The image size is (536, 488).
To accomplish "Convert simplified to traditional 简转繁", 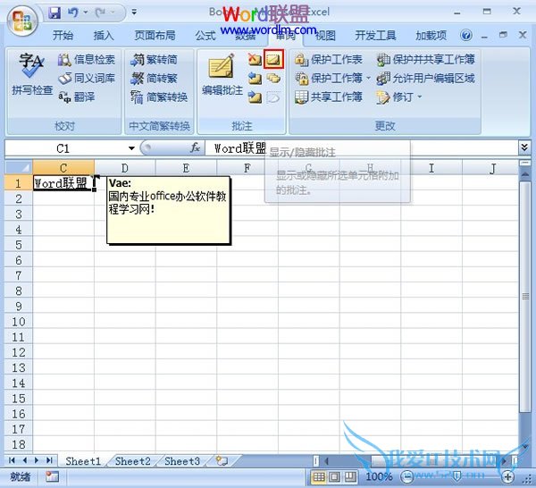I will (154, 79).
